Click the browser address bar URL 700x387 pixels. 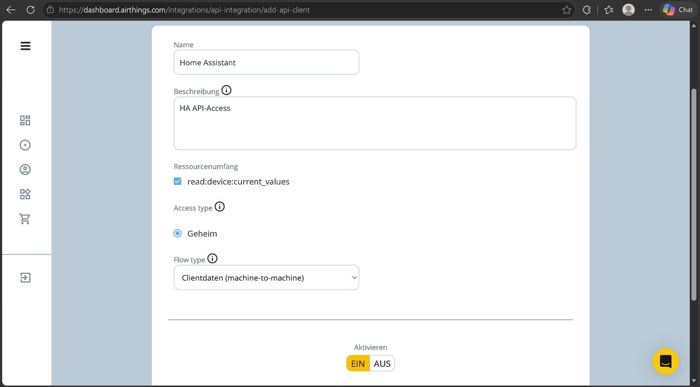[x=184, y=10]
